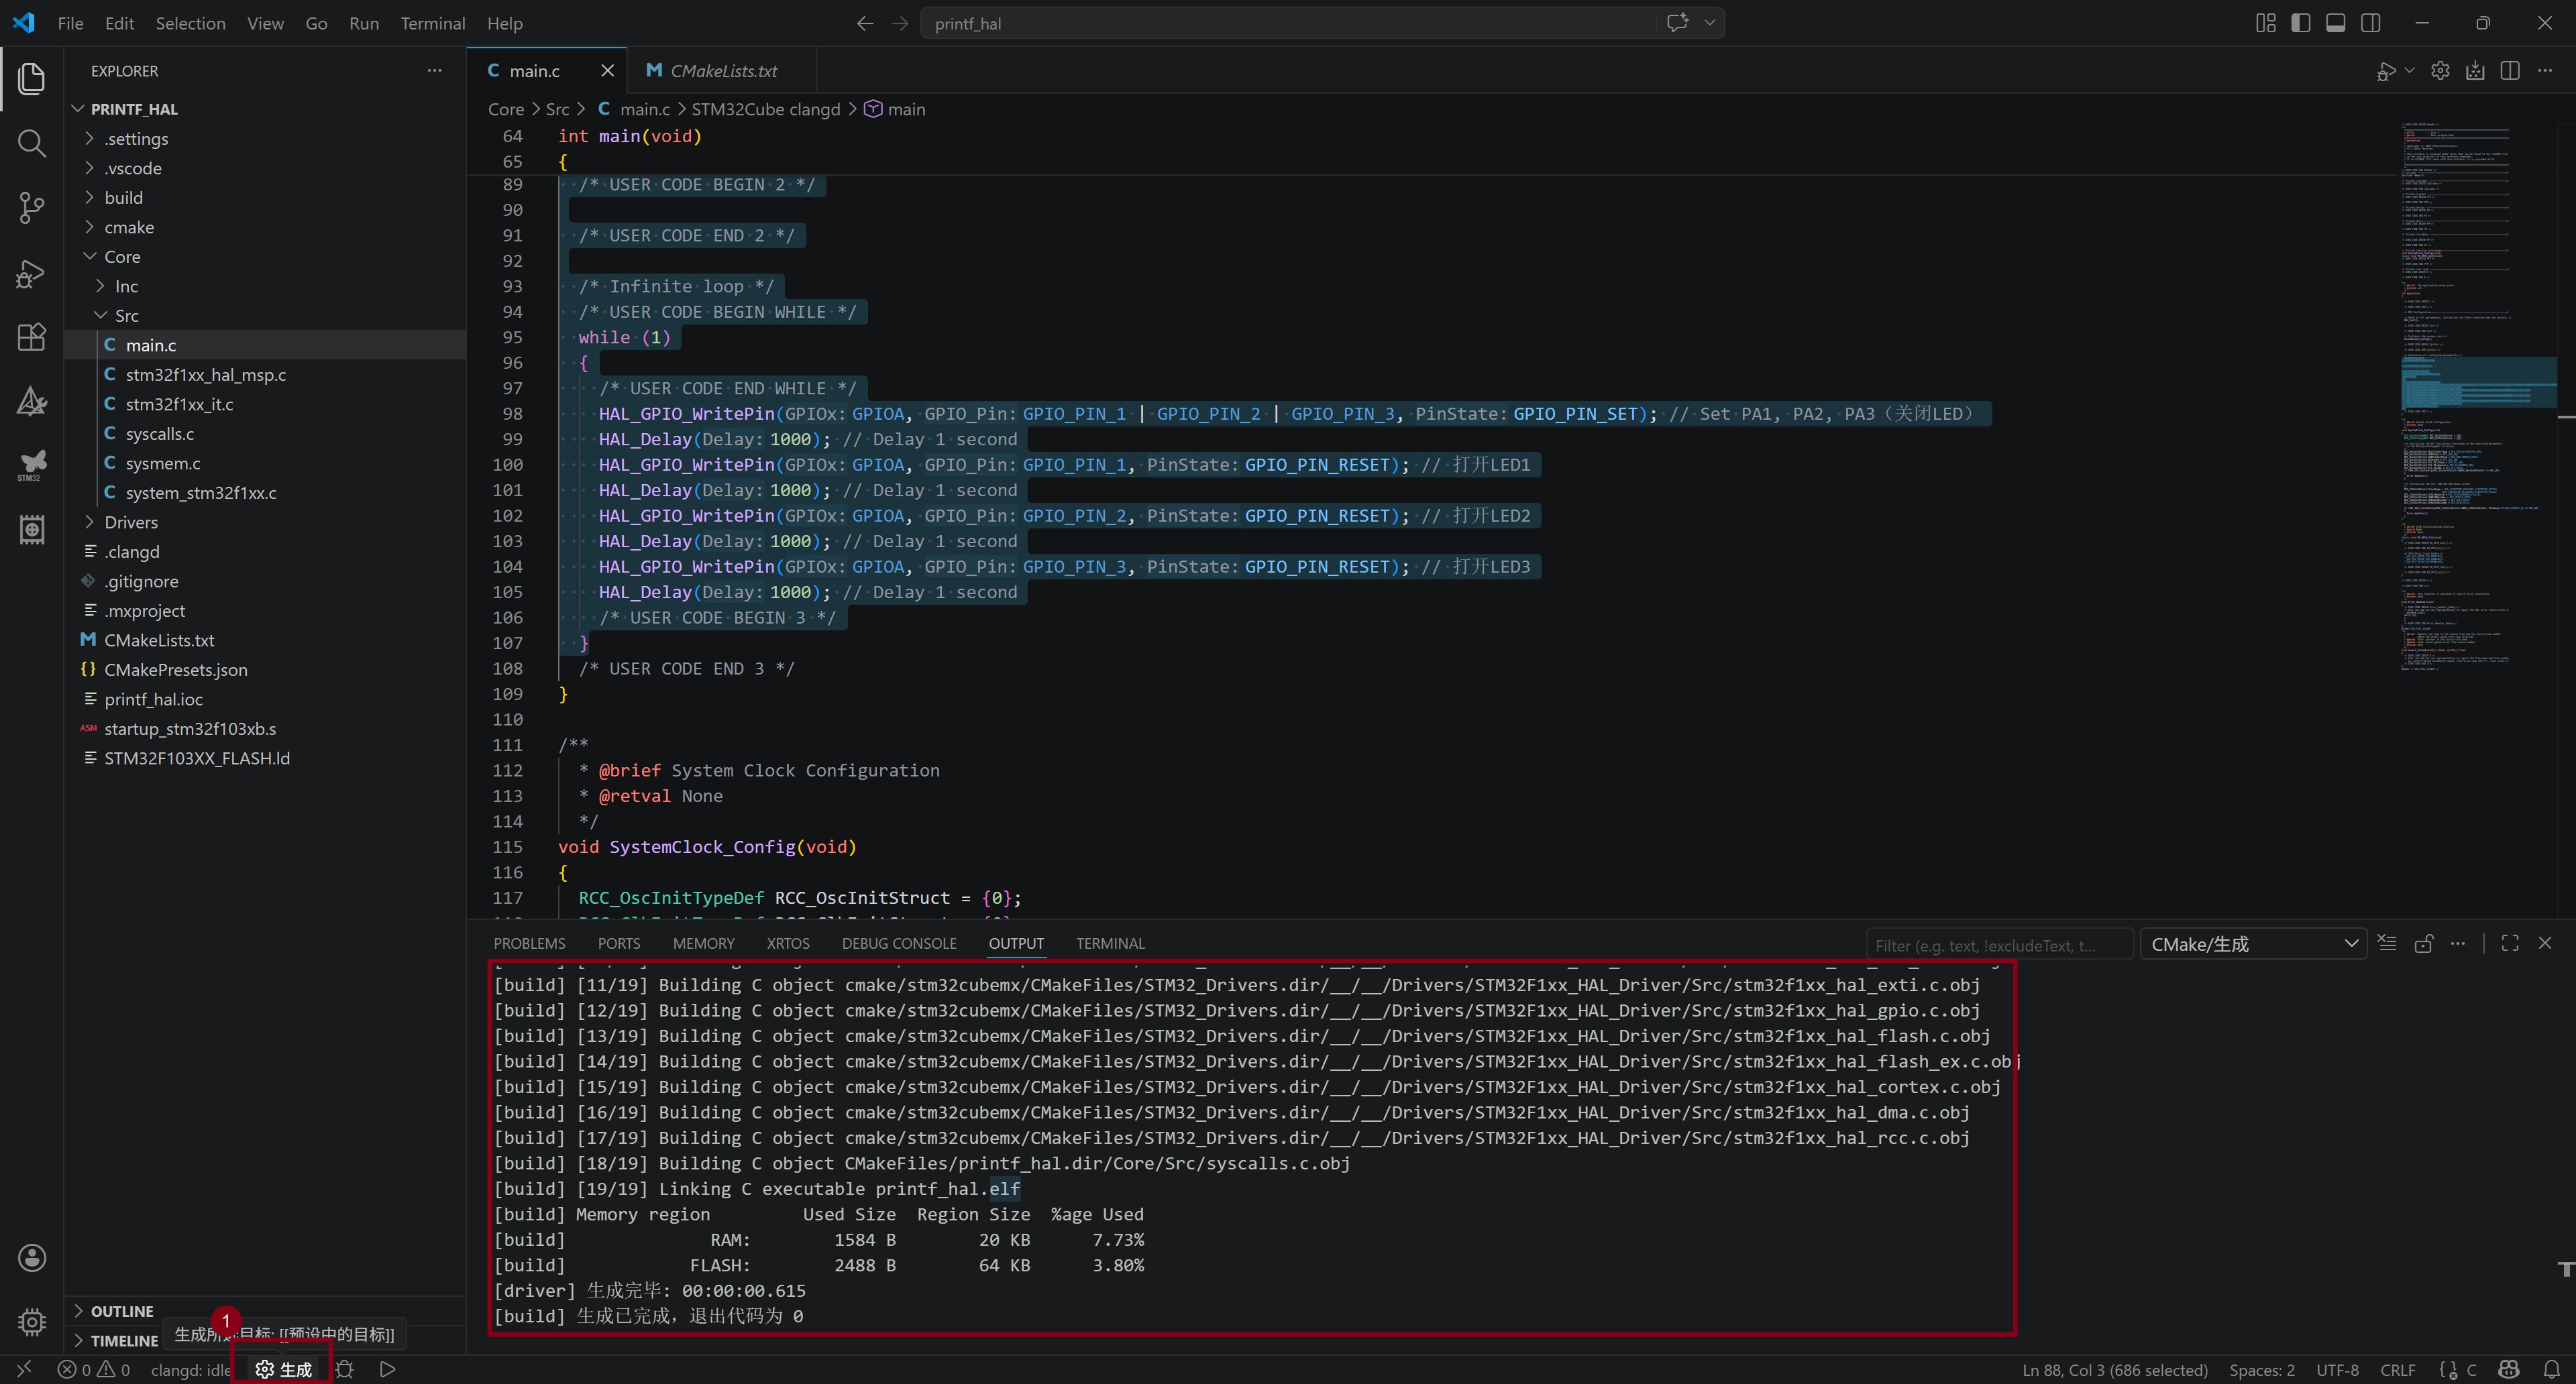Open problems count errors and warnings indicator
2576x1384 pixels.
point(93,1369)
